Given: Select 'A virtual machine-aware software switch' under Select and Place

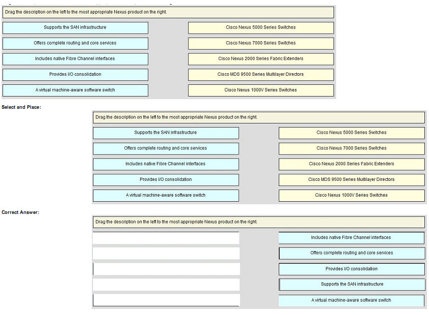Looking at the screenshot, I should 166,195.
